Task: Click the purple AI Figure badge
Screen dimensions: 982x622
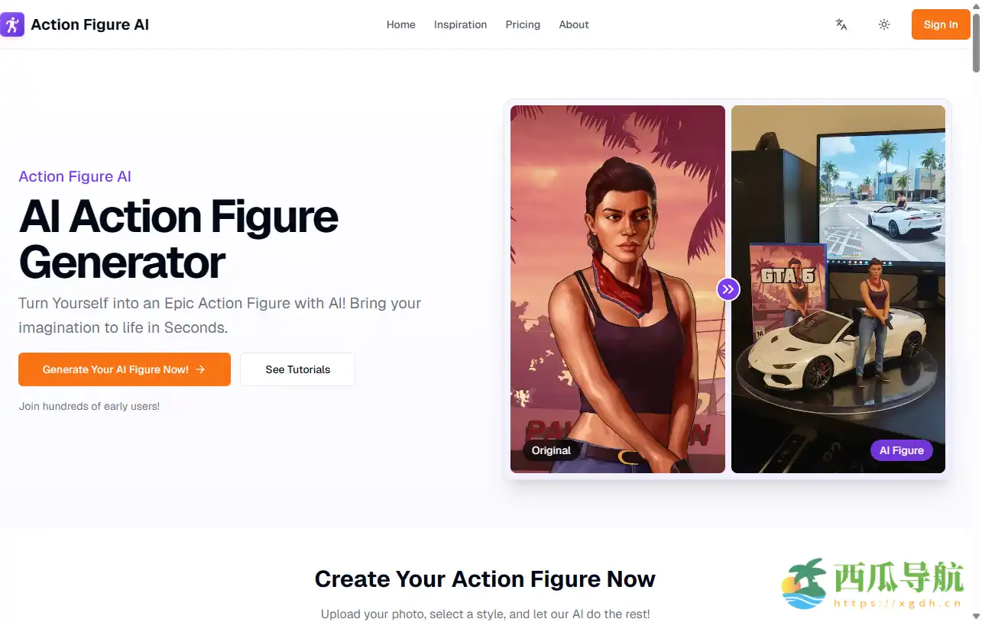Action: (x=902, y=450)
